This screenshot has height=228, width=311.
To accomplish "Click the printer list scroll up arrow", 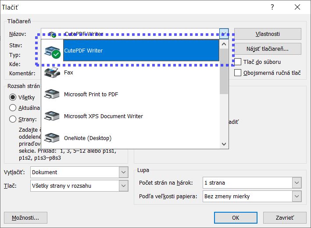I will [x=224, y=44].
